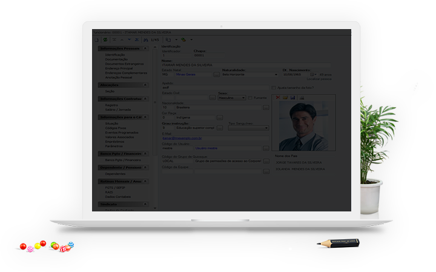Collapse the Sindicato section

point(145,204)
